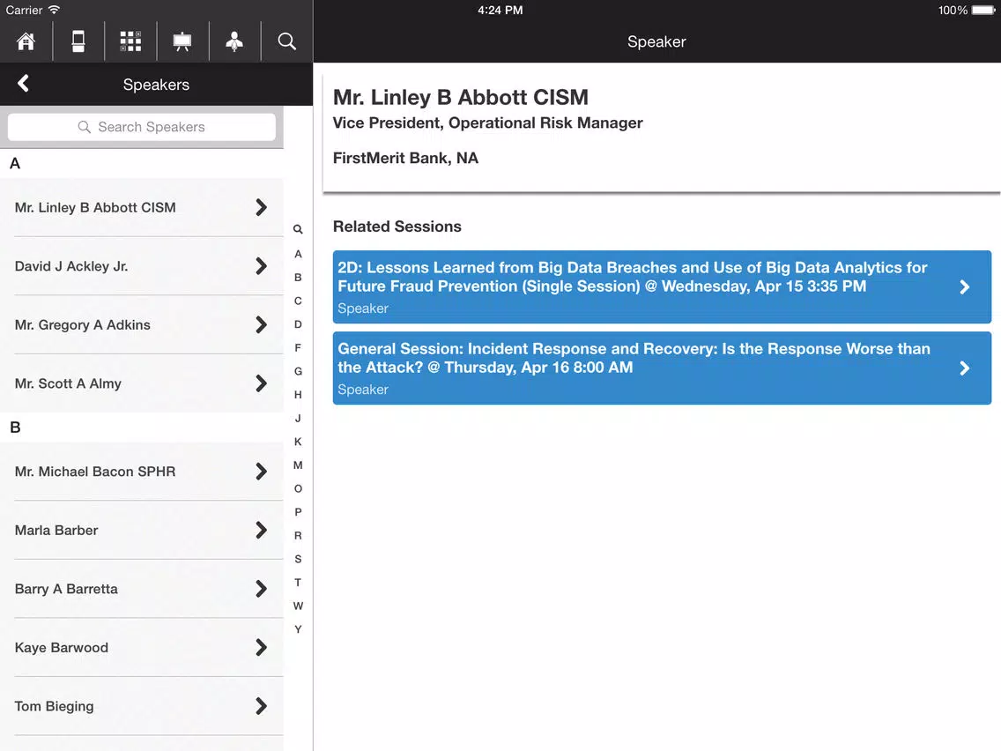Jump to search via index magnifier

tap(298, 229)
